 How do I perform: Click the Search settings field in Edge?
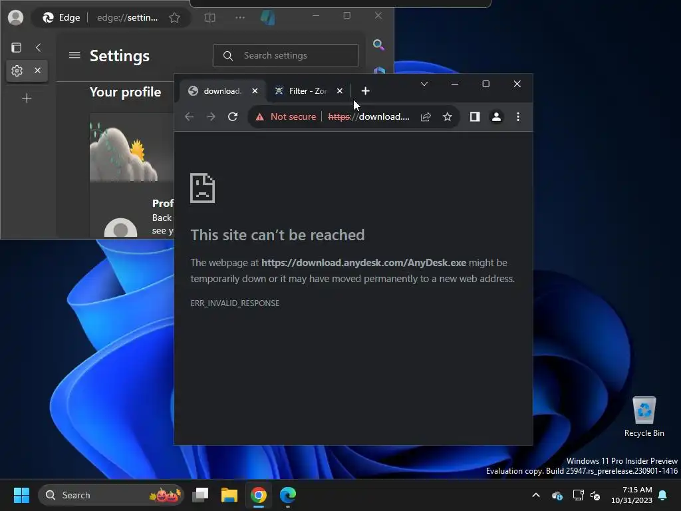tap(285, 56)
